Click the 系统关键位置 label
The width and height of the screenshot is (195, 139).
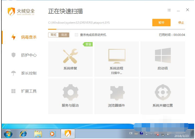tap(163, 105)
